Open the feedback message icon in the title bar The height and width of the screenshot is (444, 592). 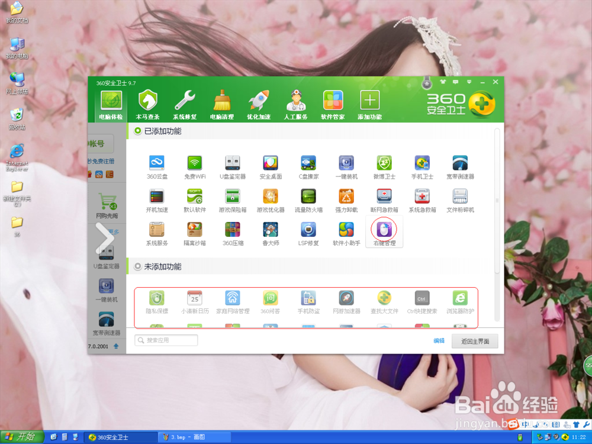456,82
